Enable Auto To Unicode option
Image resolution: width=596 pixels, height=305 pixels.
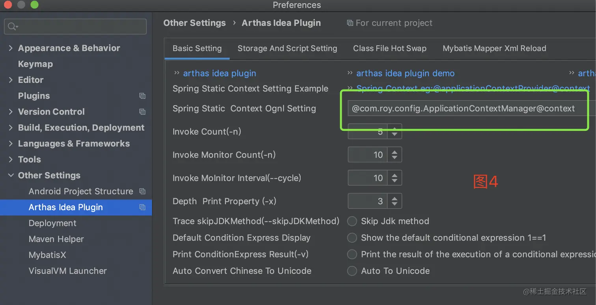[352, 271]
